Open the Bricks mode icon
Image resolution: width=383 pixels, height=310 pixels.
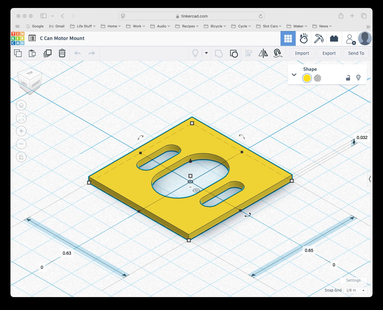(334, 38)
